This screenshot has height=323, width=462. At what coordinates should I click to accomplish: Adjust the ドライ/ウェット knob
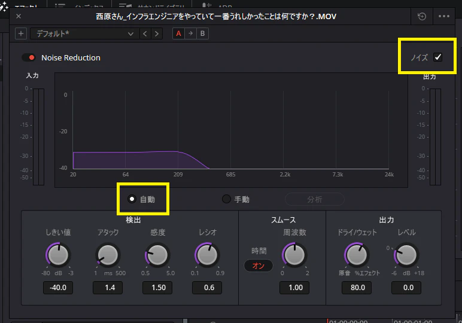point(357,255)
